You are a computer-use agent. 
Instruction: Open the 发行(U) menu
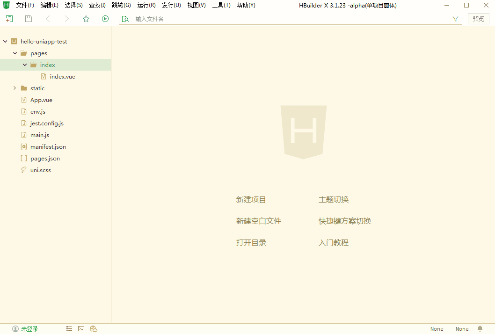(171, 5)
